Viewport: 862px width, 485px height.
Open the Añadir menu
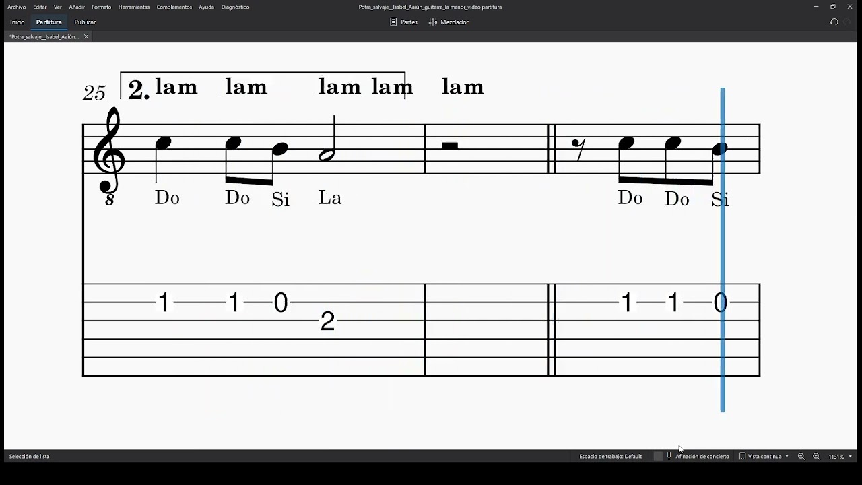click(77, 7)
